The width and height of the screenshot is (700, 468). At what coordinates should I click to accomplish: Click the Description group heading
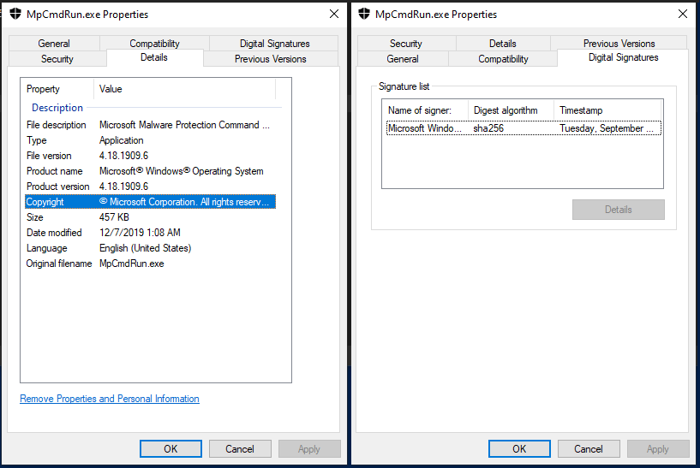click(57, 108)
